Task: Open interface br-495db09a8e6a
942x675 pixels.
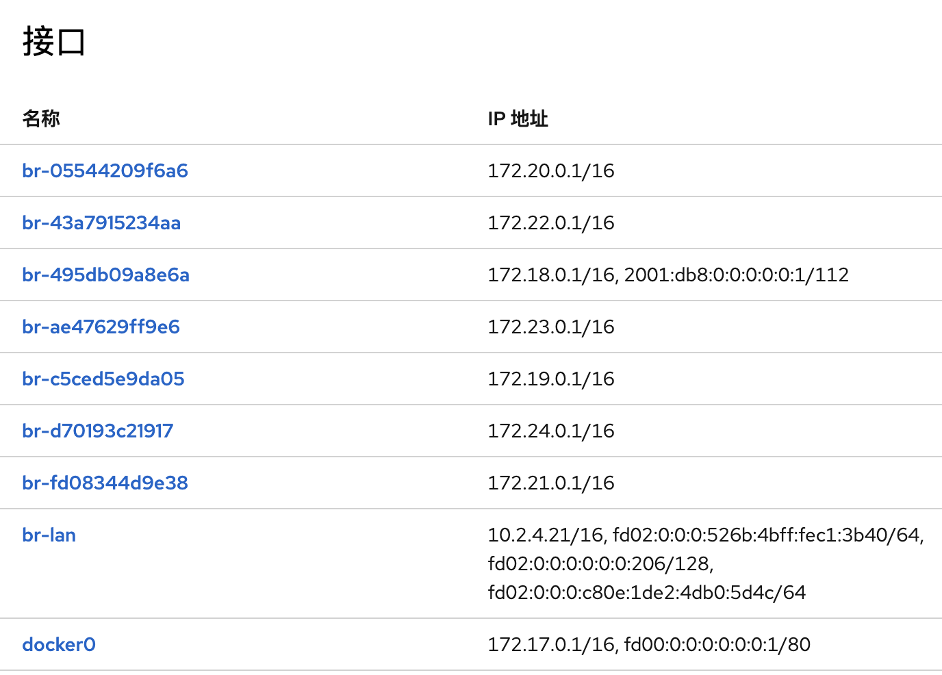Action: point(105,275)
